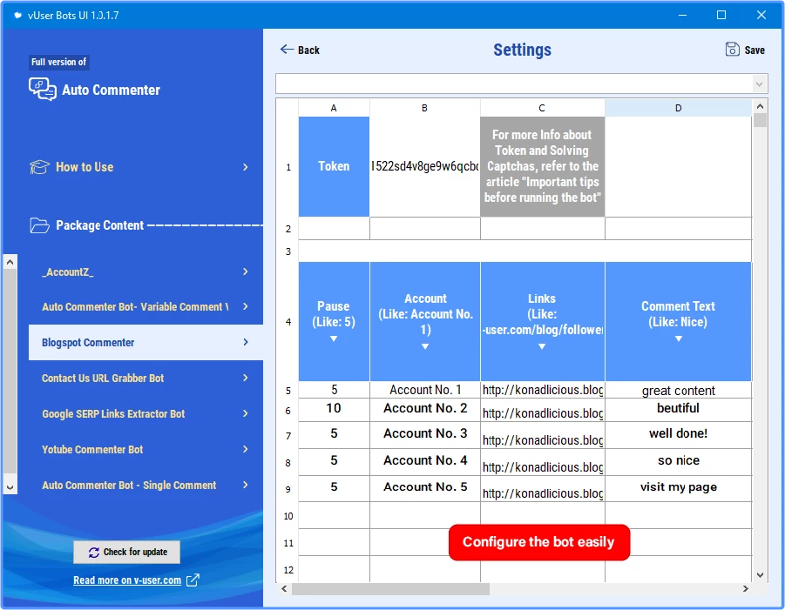Click the cell 'Account No. 3'

click(x=425, y=434)
